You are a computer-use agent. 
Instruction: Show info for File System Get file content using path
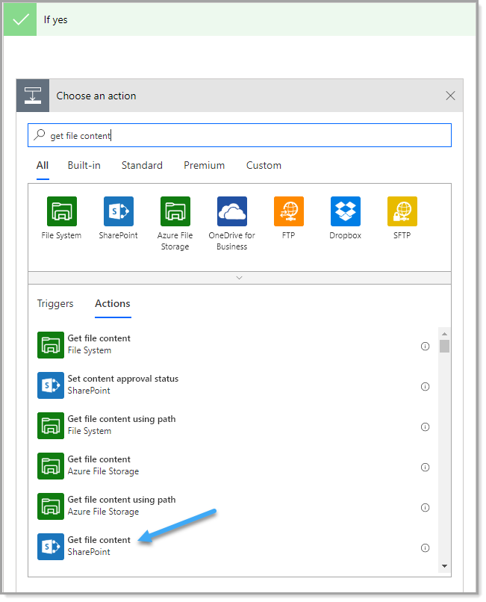click(425, 427)
